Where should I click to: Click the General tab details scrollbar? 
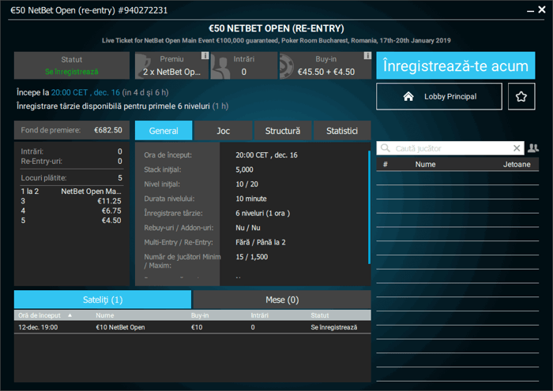tap(369, 207)
